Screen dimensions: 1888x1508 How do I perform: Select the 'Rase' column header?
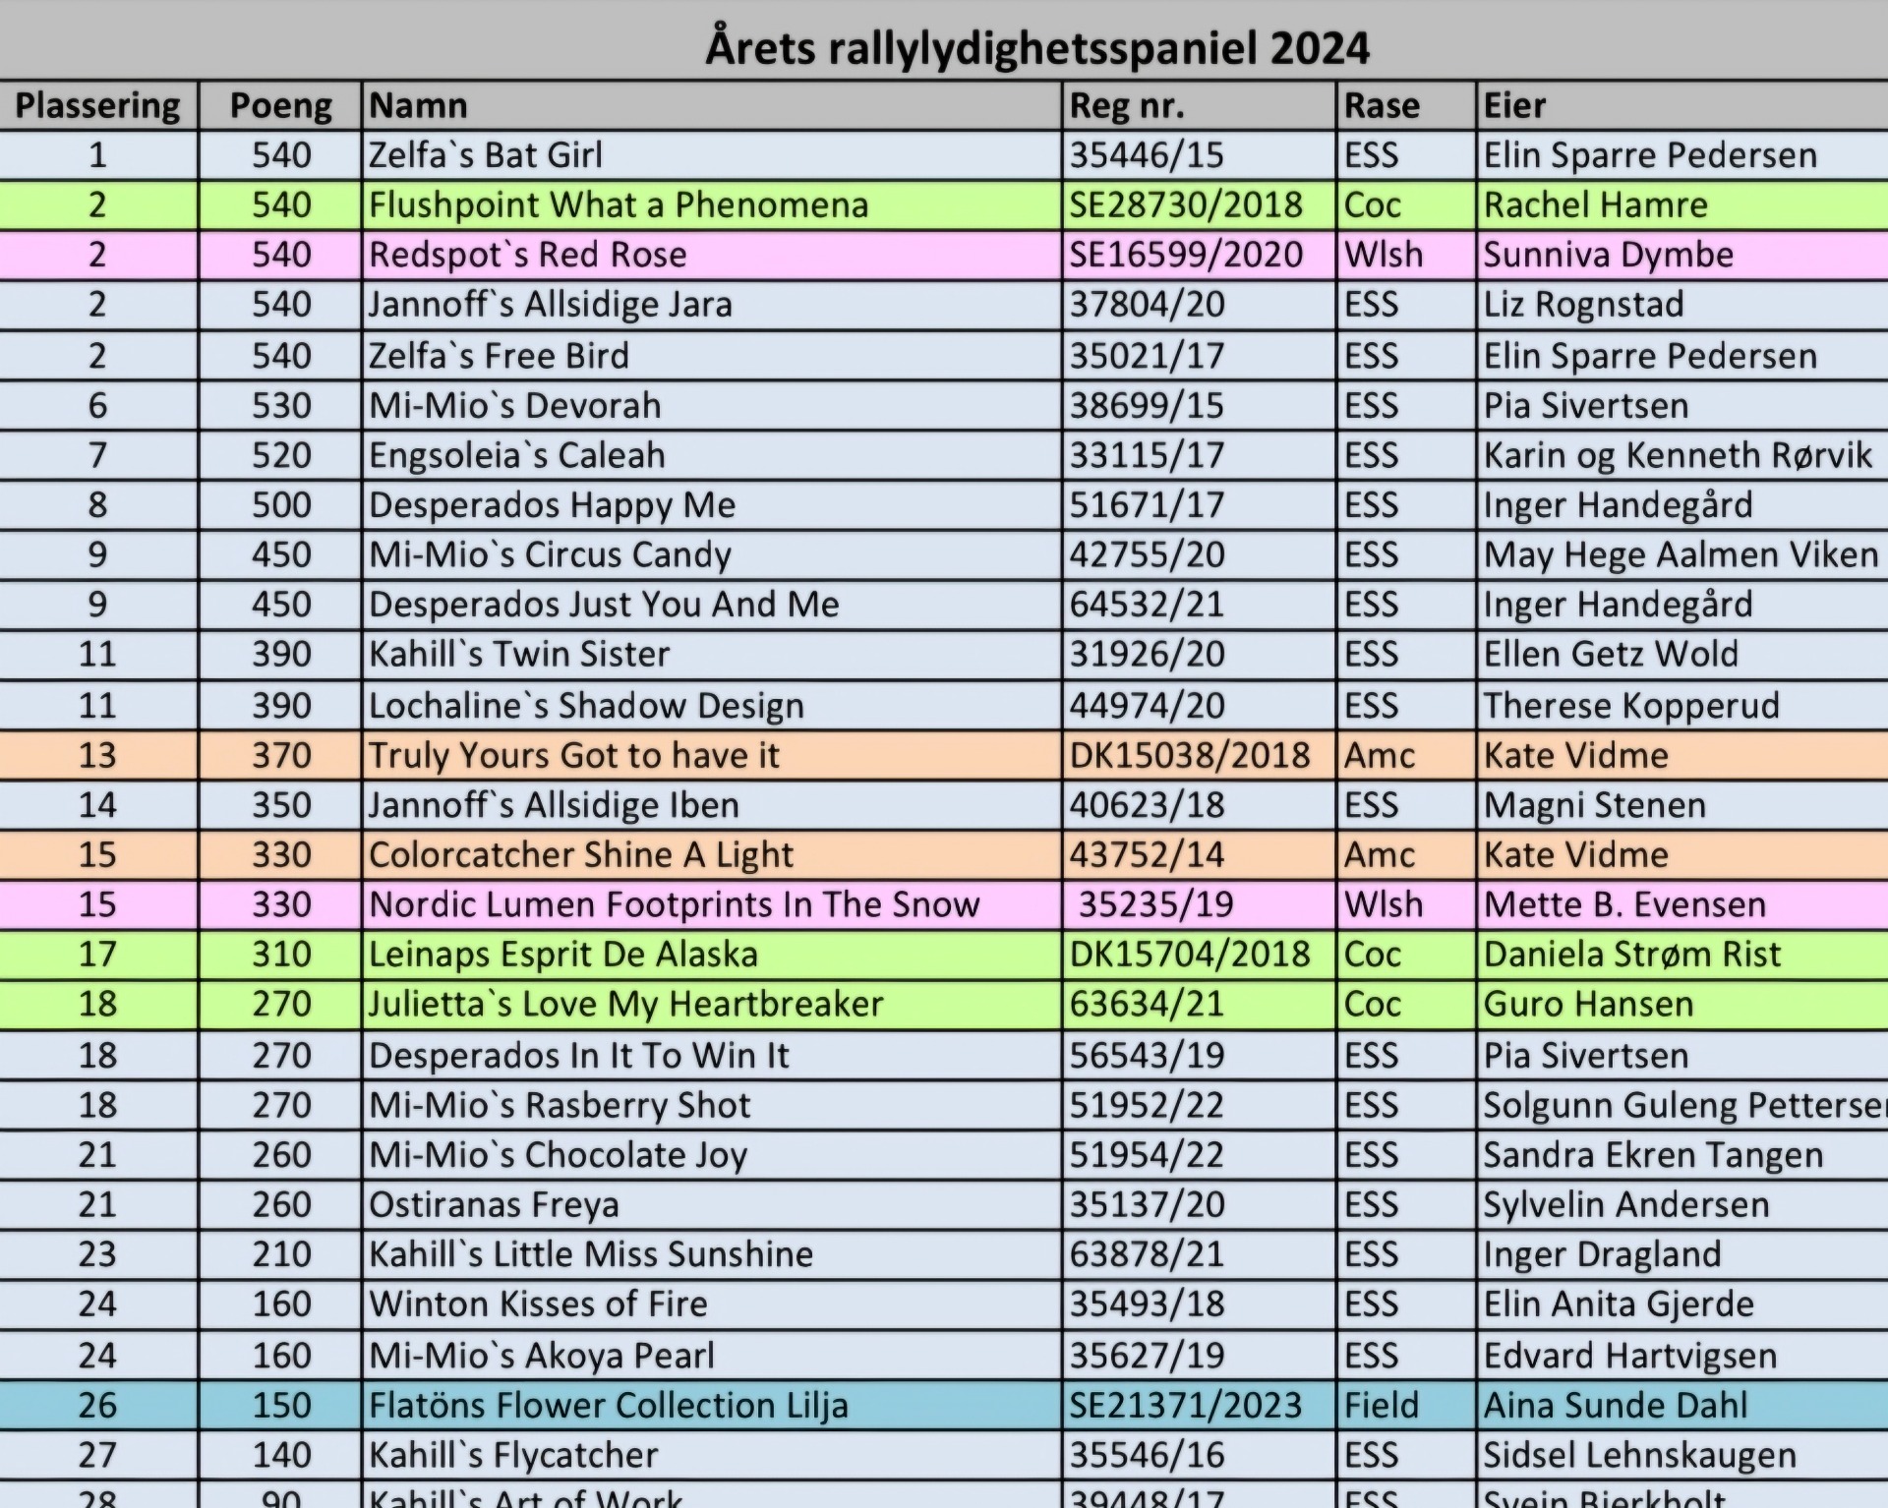point(1382,106)
